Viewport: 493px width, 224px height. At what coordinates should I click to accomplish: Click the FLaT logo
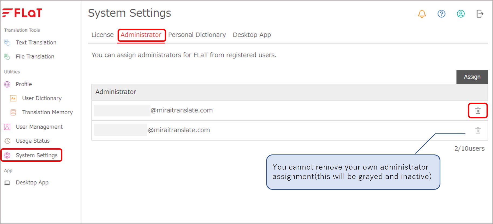tap(22, 13)
